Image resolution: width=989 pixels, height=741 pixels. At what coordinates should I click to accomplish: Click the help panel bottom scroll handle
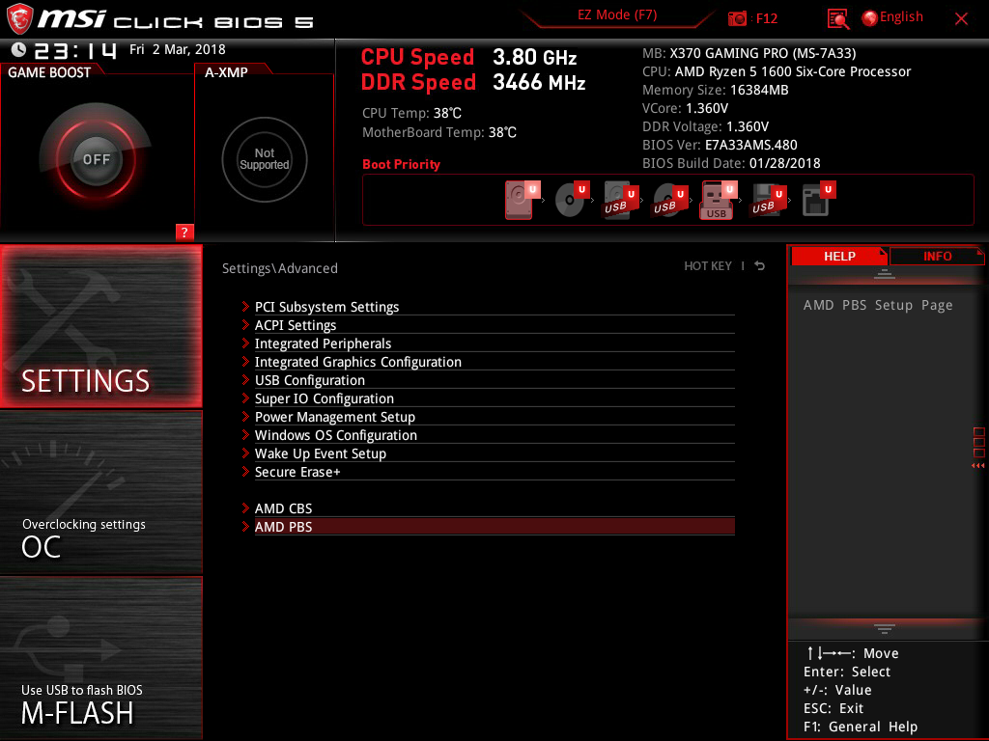885,629
